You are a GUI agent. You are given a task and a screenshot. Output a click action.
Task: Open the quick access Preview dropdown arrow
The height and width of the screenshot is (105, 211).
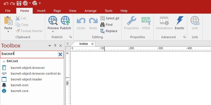pyautogui.click(x=30, y=3)
